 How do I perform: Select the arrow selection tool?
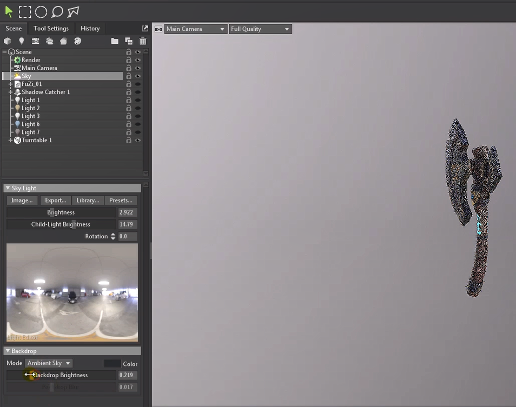pyautogui.click(x=9, y=11)
